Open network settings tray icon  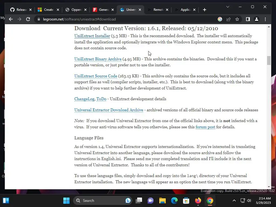click(x=243, y=201)
